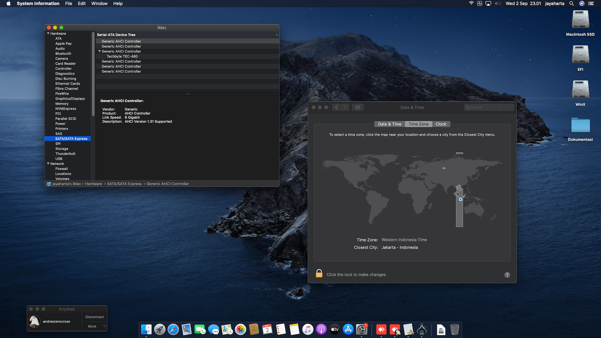Collapse the Network section in sidebar
The width and height of the screenshot is (601, 338).
point(48,164)
